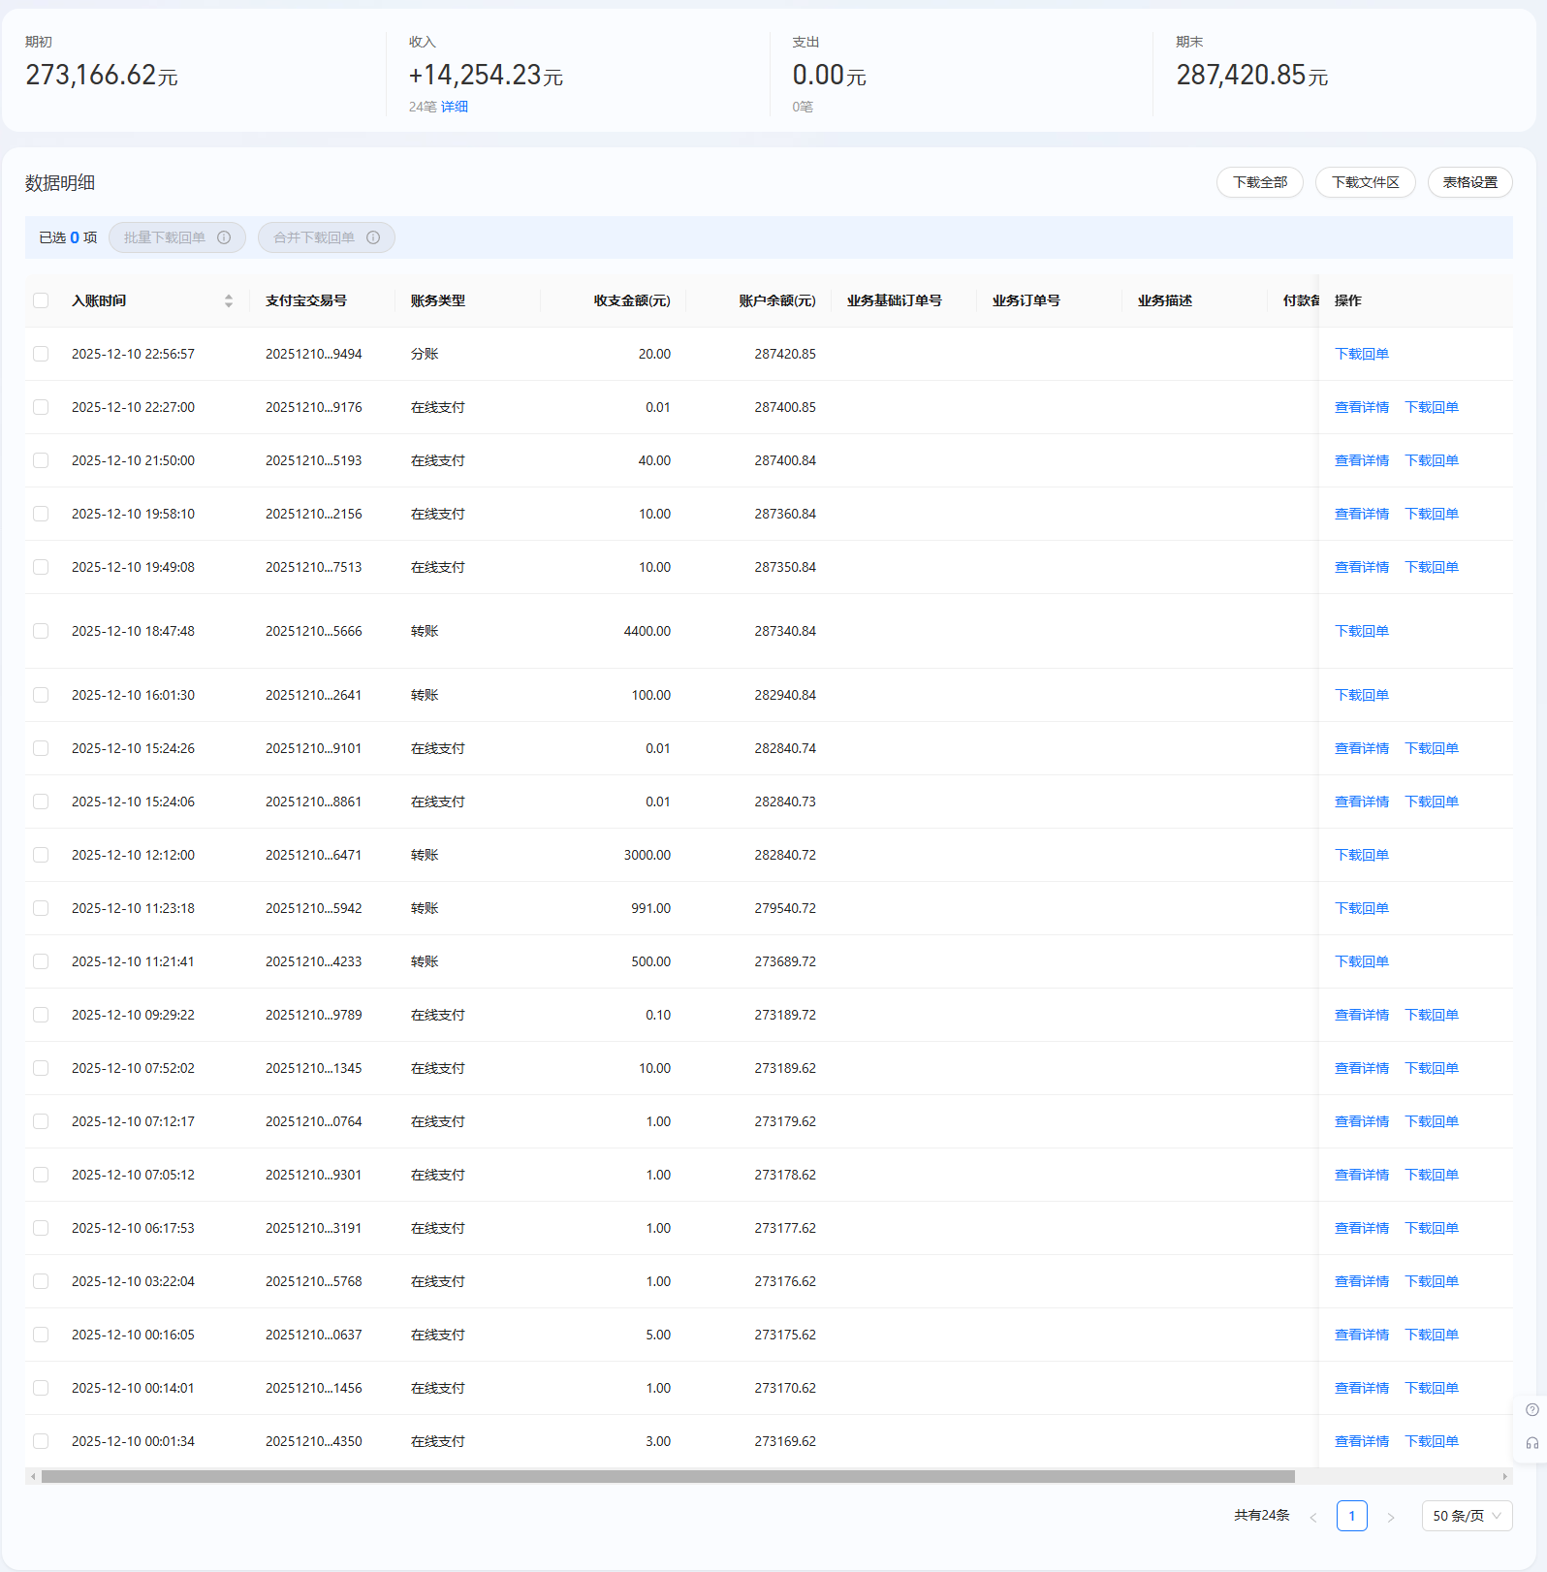The height and width of the screenshot is (1572, 1547).
Task: Click the 下载全部 button
Action: 1259,182
